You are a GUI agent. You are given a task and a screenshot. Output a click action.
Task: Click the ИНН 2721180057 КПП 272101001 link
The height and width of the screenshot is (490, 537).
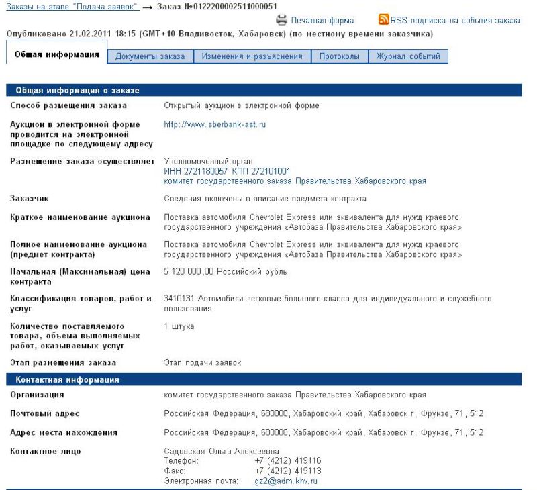[x=227, y=171]
